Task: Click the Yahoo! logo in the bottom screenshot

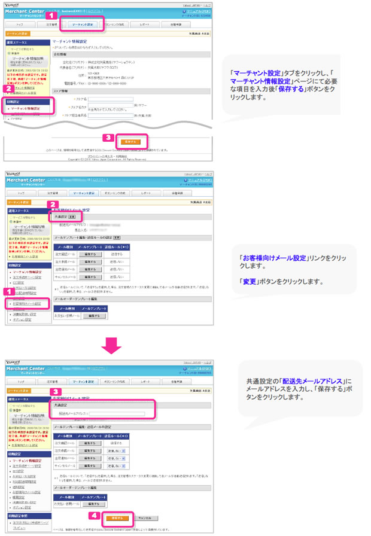Action: [12, 363]
